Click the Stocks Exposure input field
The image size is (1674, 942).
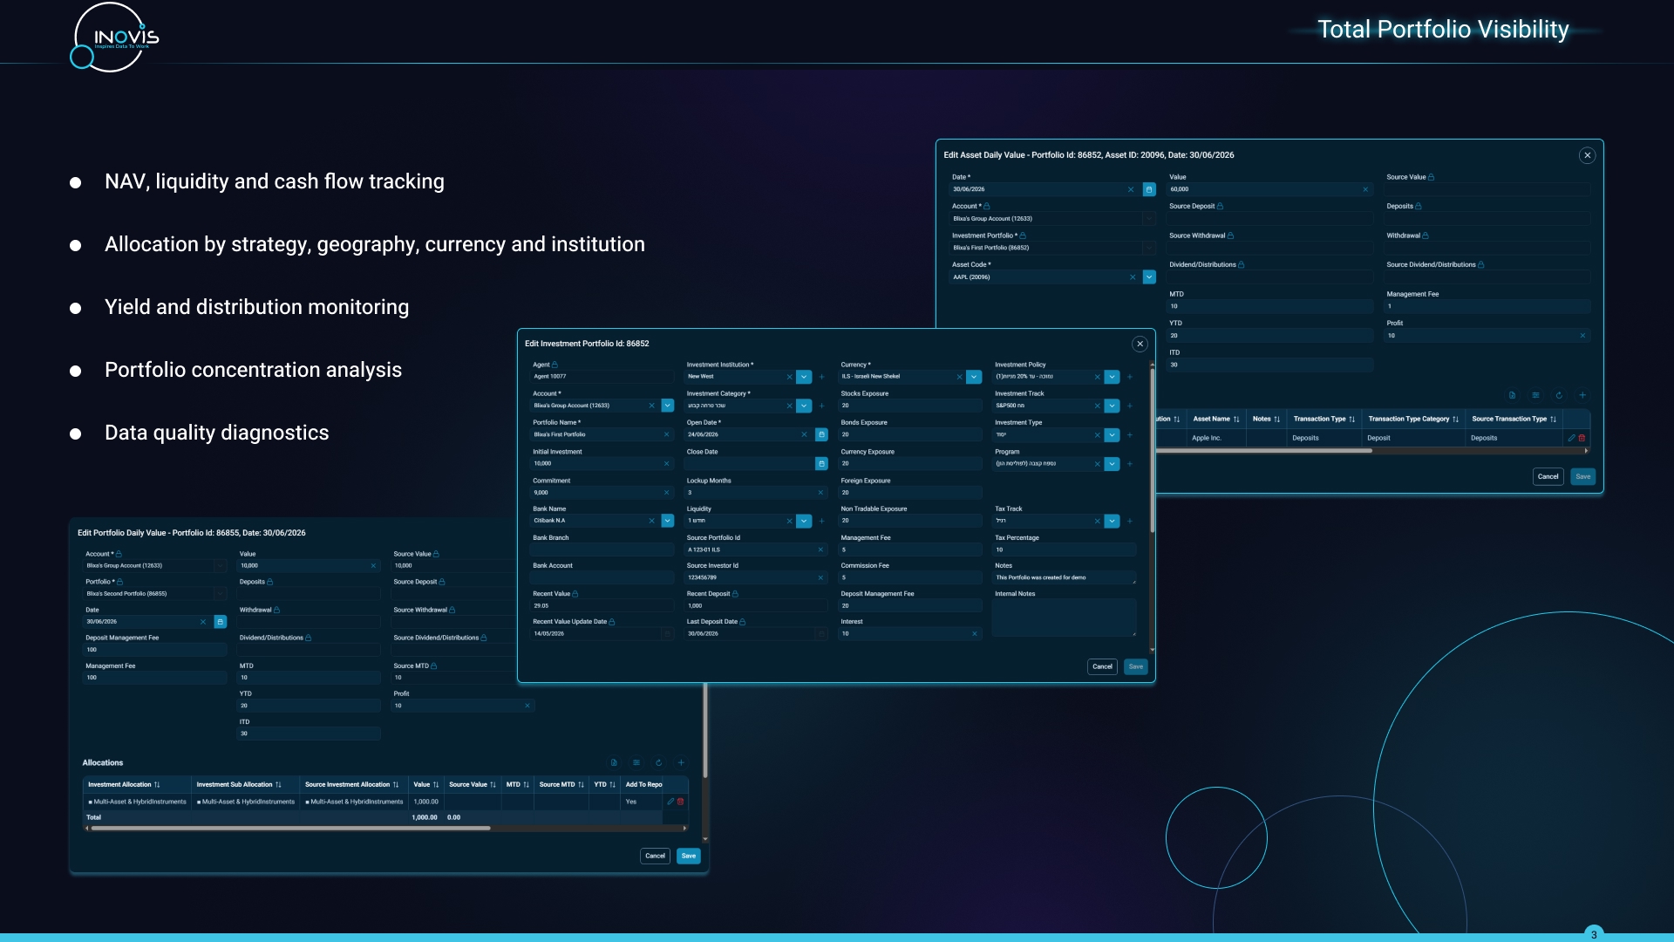tap(910, 406)
